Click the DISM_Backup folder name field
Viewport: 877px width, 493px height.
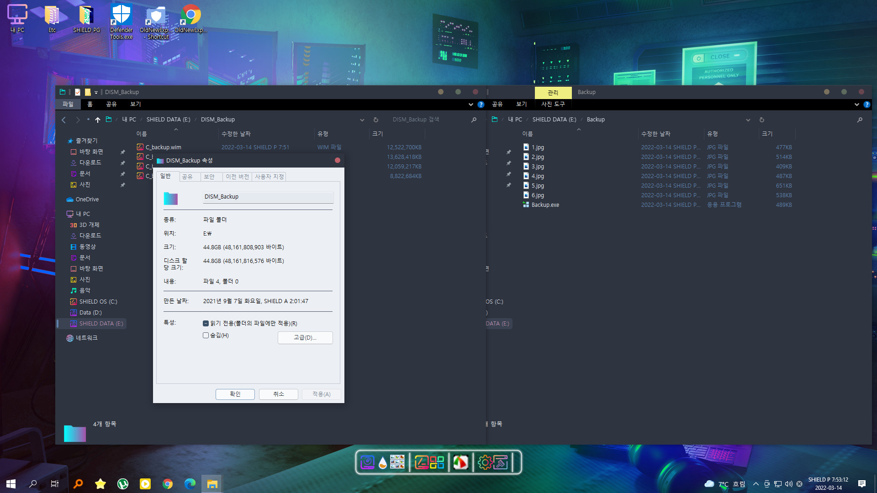(268, 197)
